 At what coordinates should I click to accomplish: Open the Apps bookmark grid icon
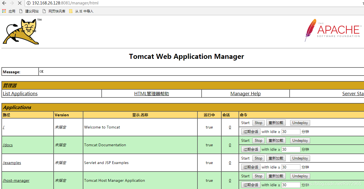(4, 11)
